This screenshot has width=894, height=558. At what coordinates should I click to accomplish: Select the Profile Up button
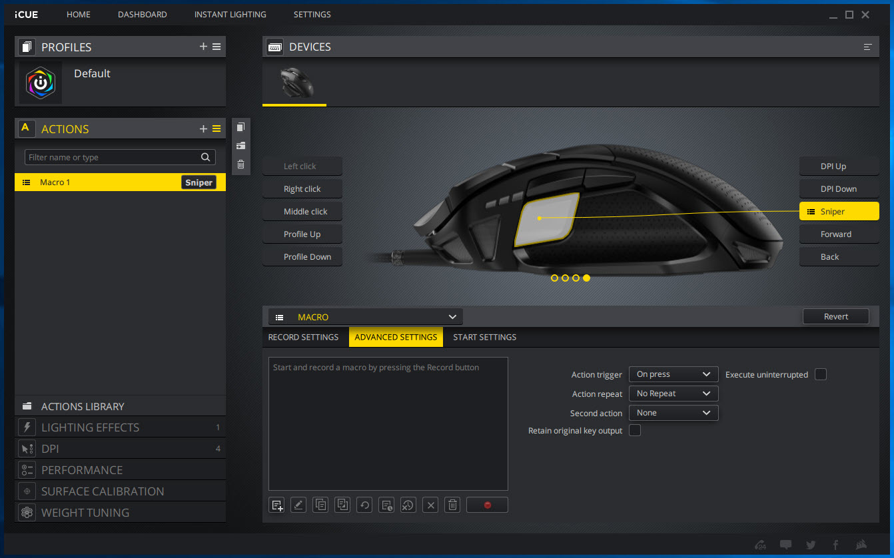(x=302, y=234)
